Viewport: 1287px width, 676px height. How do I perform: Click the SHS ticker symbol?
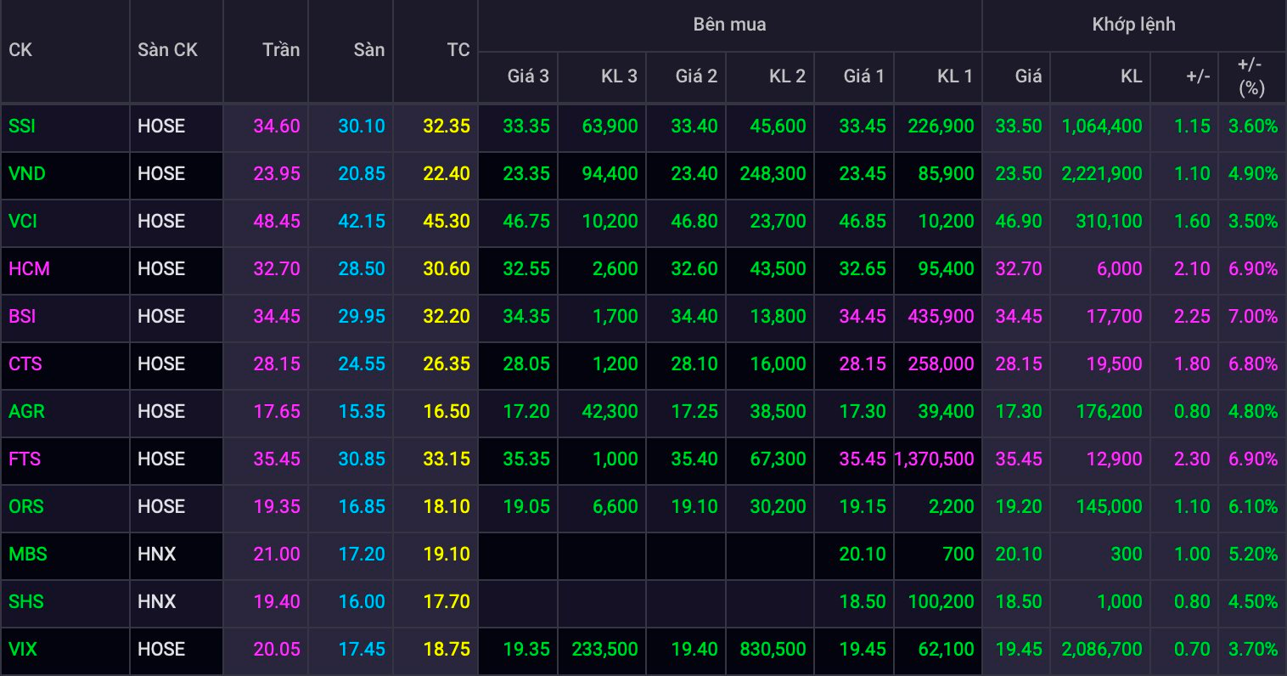[26, 602]
